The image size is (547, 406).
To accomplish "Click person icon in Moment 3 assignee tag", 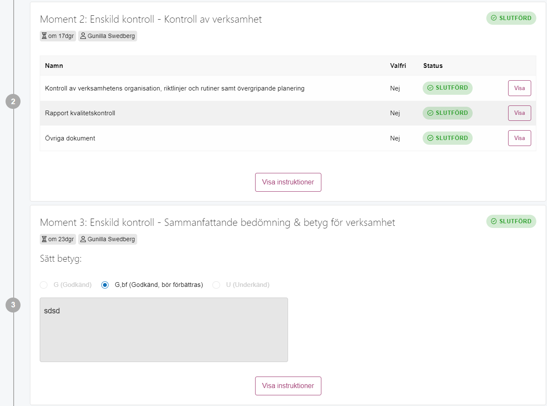I will click(x=83, y=239).
